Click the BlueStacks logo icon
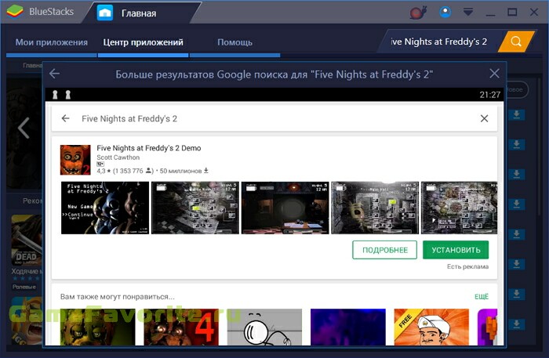Viewport: 549px width, 358px height. pyautogui.click(x=14, y=12)
